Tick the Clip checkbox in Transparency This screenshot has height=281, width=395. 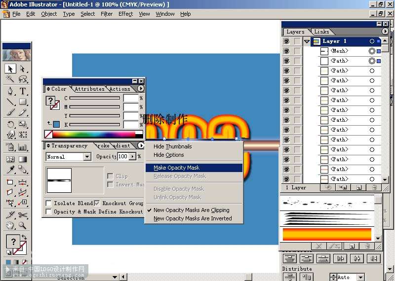(x=110, y=176)
